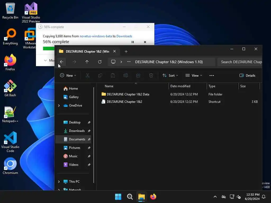Screen dimensions: 271x203
Task: Sort files by Size column header
Action: [x=243, y=86]
